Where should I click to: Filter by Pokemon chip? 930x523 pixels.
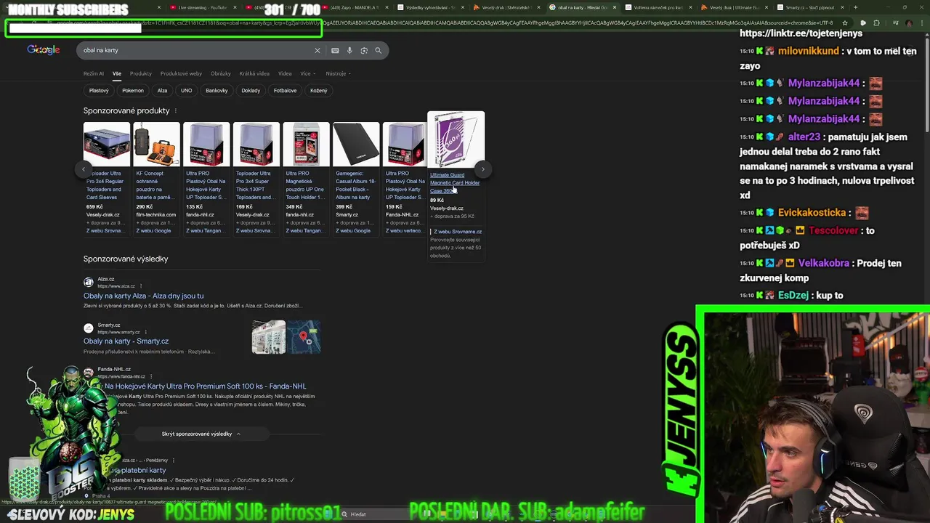point(133,91)
